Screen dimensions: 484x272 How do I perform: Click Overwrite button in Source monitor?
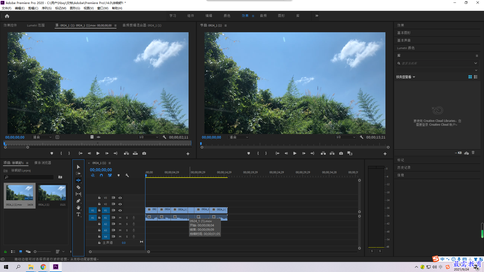click(x=135, y=153)
